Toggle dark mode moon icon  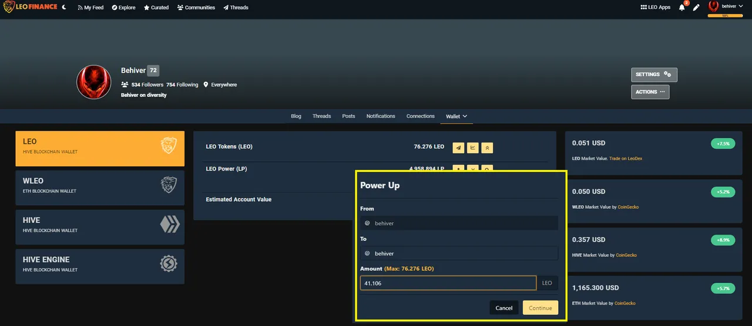64,7
